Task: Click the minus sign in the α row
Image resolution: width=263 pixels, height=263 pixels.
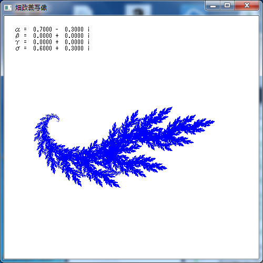Action: tap(57, 29)
